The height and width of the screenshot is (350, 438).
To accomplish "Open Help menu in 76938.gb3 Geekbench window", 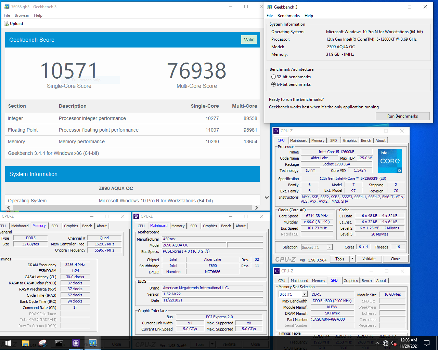I will pos(38,15).
